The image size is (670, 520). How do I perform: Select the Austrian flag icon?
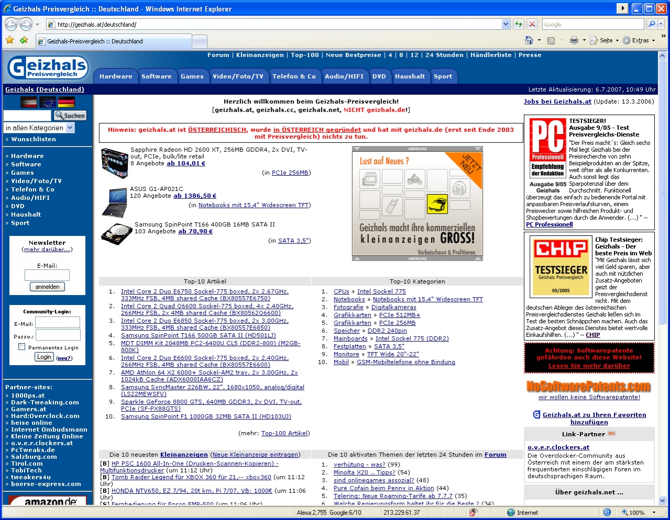(x=28, y=102)
